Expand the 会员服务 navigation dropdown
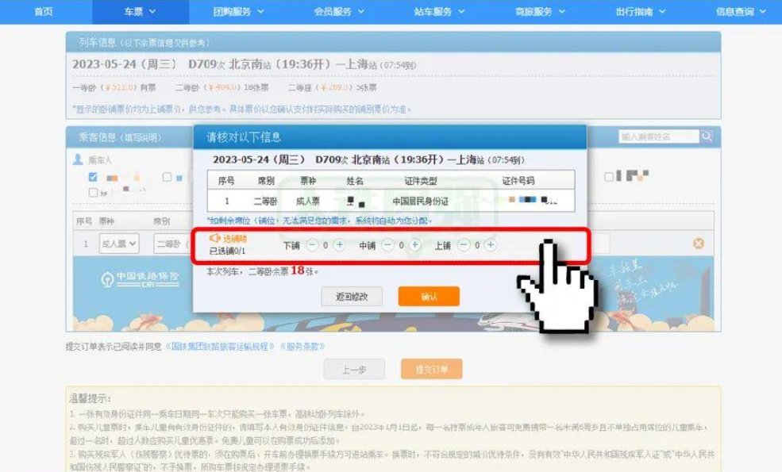This screenshot has width=782, height=472. click(x=338, y=12)
